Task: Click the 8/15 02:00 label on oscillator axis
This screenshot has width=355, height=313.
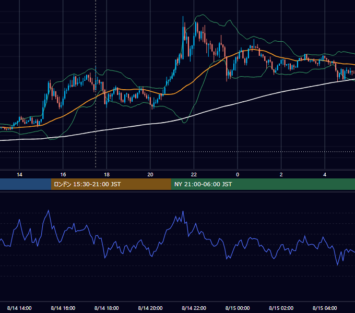Action: 281,308
